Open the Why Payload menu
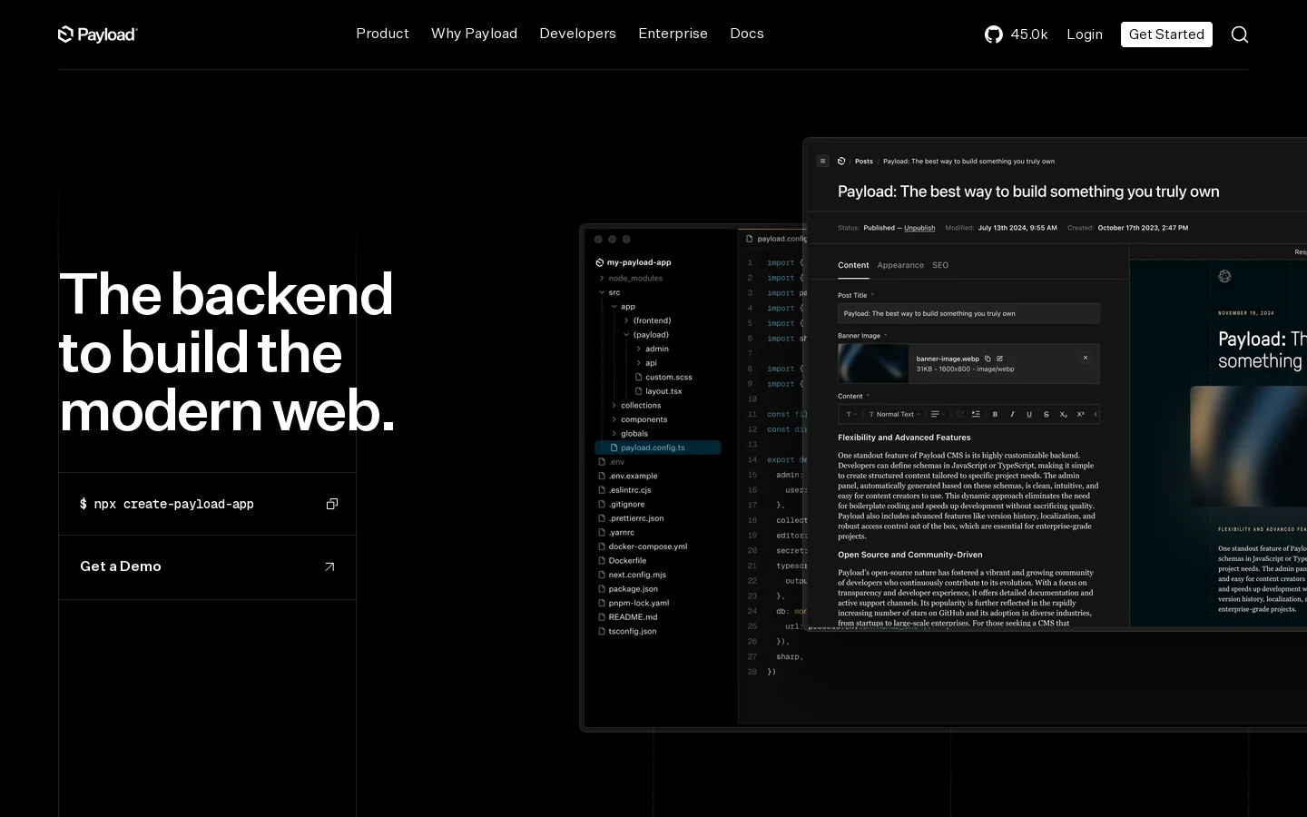 point(474,34)
